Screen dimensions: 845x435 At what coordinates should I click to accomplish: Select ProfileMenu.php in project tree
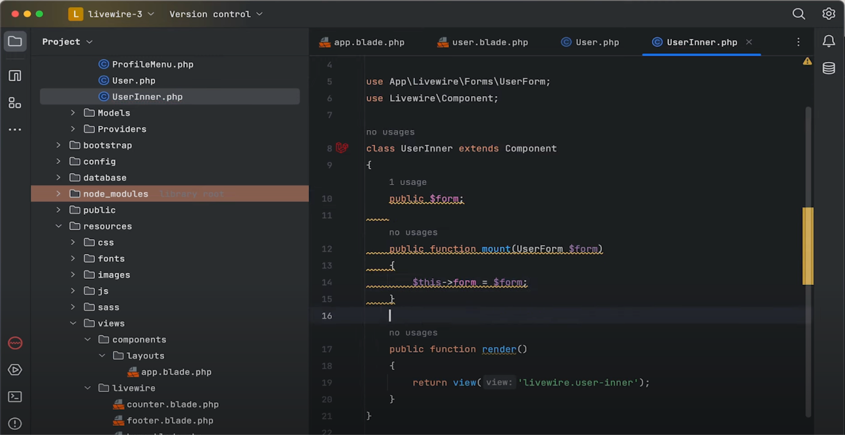coord(146,64)
